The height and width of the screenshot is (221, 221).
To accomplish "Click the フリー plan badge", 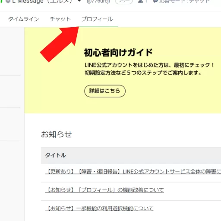I will coord(124,2).
